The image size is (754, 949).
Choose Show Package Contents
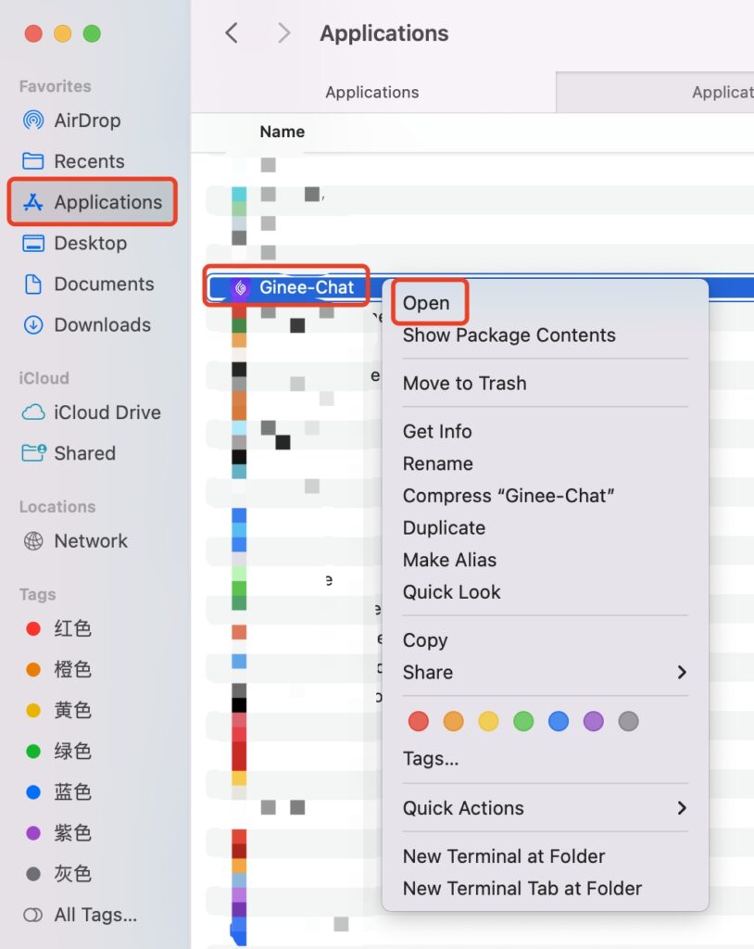click(509, 335)
